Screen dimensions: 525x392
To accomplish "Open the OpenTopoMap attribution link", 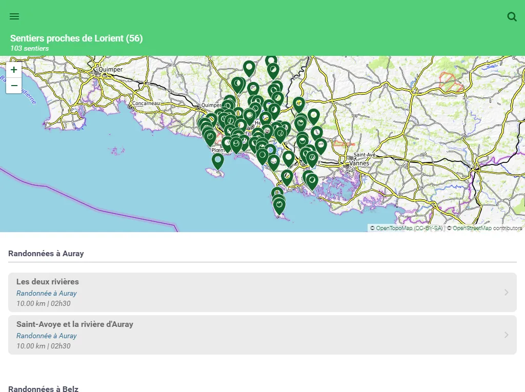I will click(x=394, y=228).
